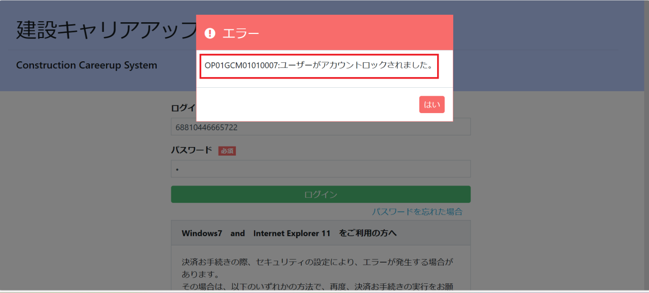Viewport: 649px width, 293px height.
Task: Click the Construction Careerup System subtitle
Action: (x=87, y=65)
